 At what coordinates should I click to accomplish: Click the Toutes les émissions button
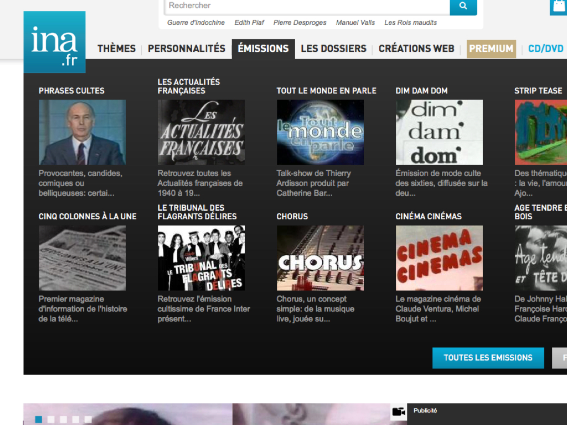[x=488, y=358]
